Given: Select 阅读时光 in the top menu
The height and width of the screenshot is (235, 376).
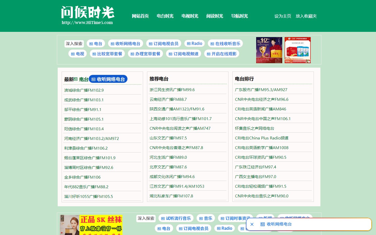Looking at the screenshot, I should [x=215, y=16].
